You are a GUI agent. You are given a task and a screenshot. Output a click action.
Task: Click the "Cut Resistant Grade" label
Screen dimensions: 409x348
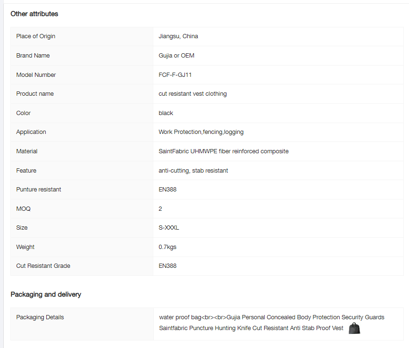[43, 266]
